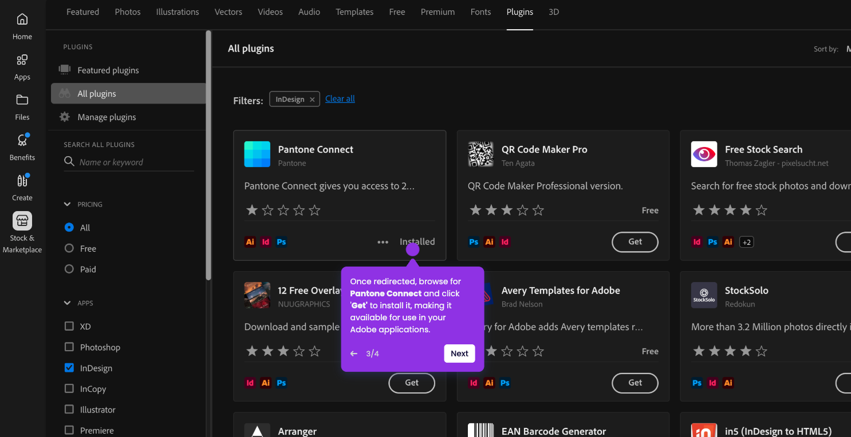Open the Avery Templates for Adobe title

[561, 291]
